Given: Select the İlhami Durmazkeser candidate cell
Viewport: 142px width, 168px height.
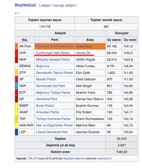Looking at the screenshot, I should pyautogui.click(x=90, y=119).
